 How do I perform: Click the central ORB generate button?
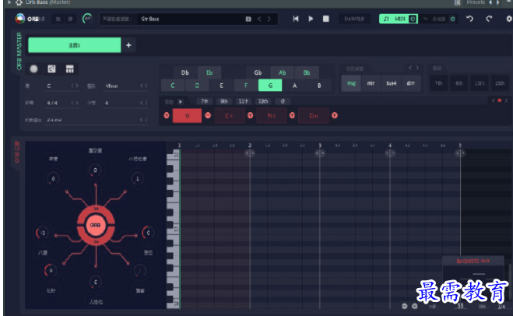pyautogui.click(x=96, y=225)
